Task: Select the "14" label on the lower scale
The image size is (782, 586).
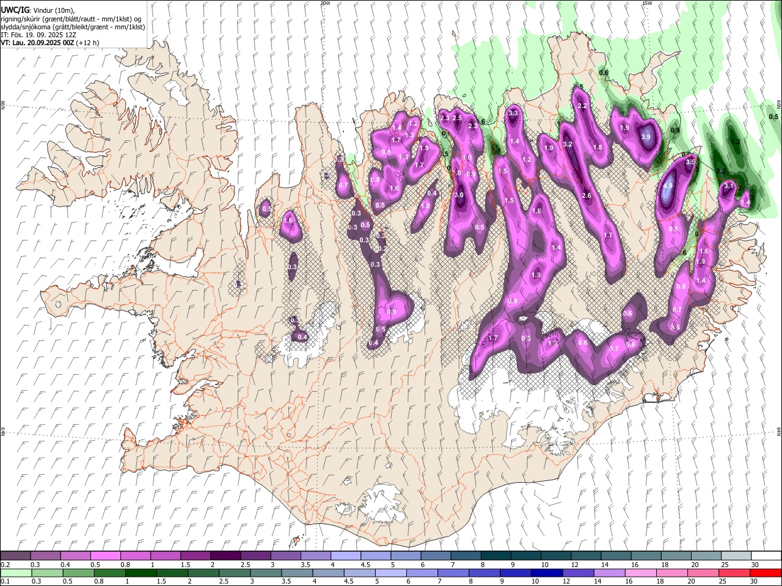Action: point(597,581)
